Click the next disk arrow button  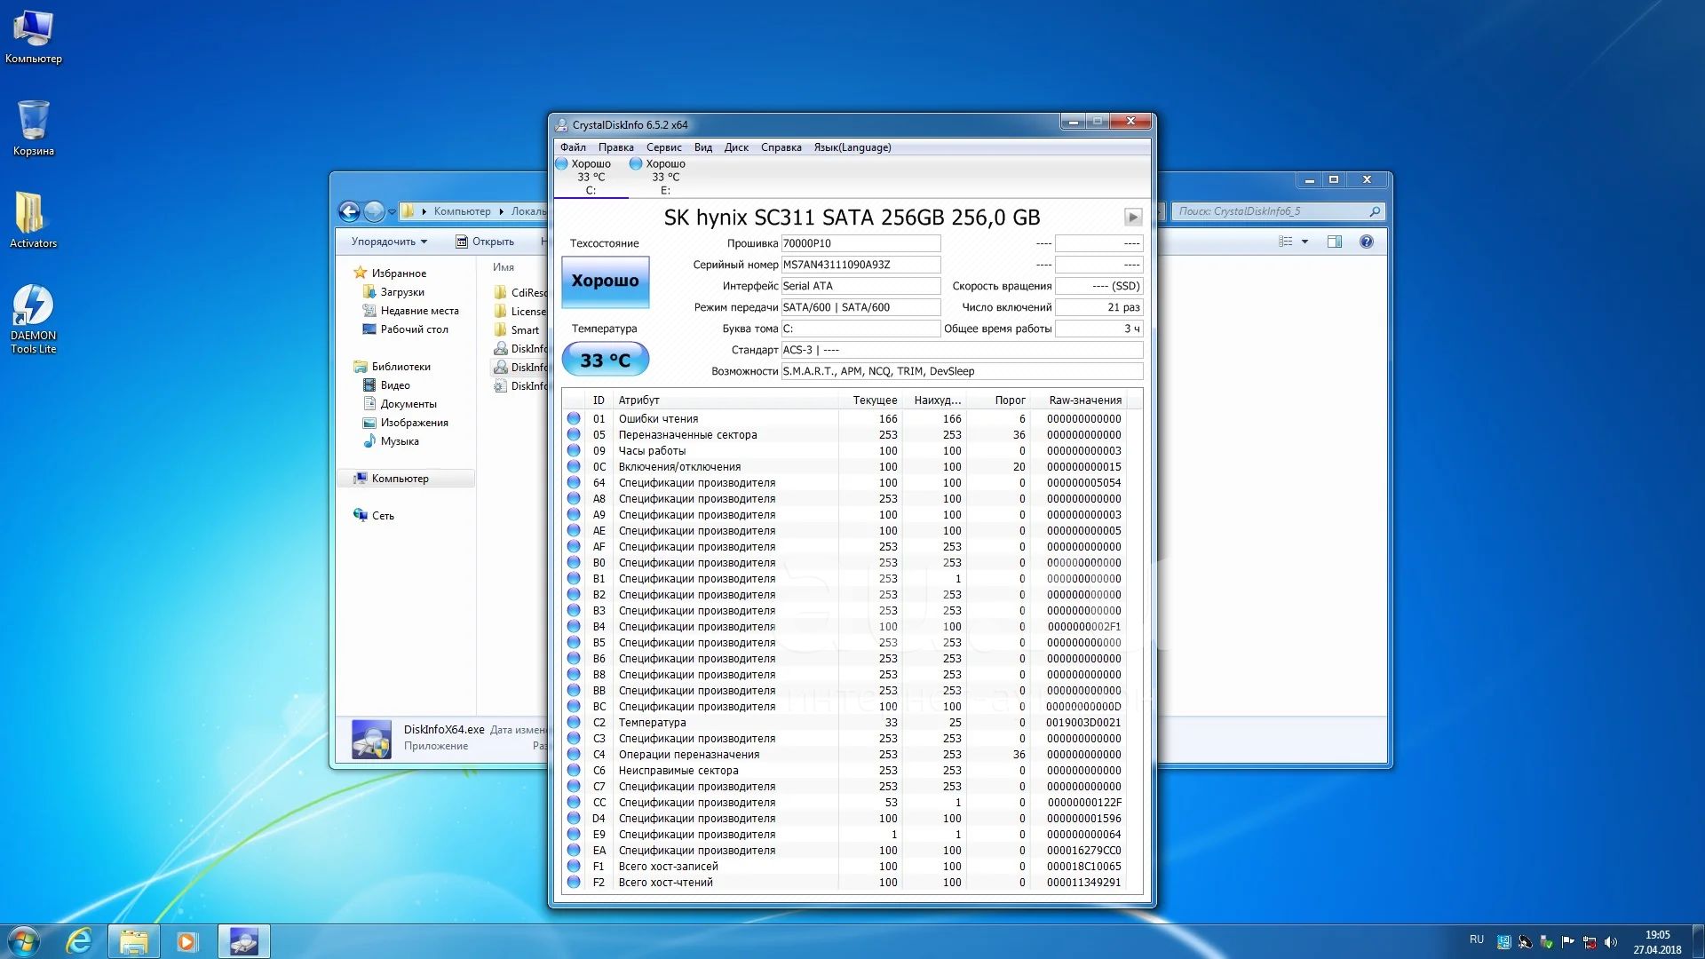coord(1132,217)
